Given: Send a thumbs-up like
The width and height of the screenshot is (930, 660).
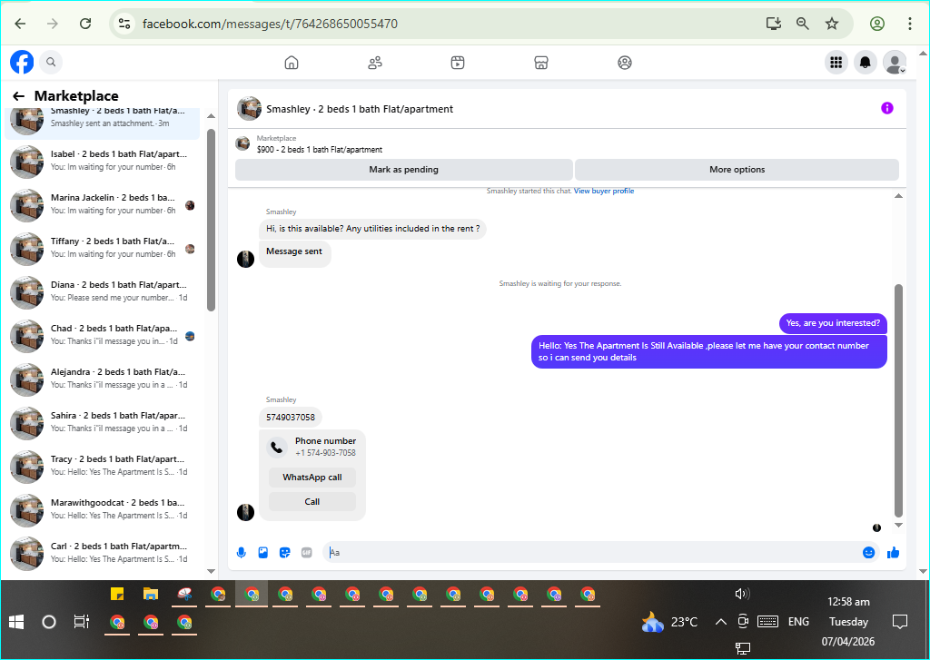Looking at the screenshot, I should 894,553.
